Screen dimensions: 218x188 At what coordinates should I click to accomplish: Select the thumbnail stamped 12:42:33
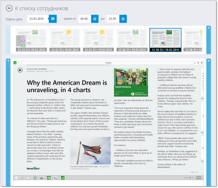coord(65,40)
